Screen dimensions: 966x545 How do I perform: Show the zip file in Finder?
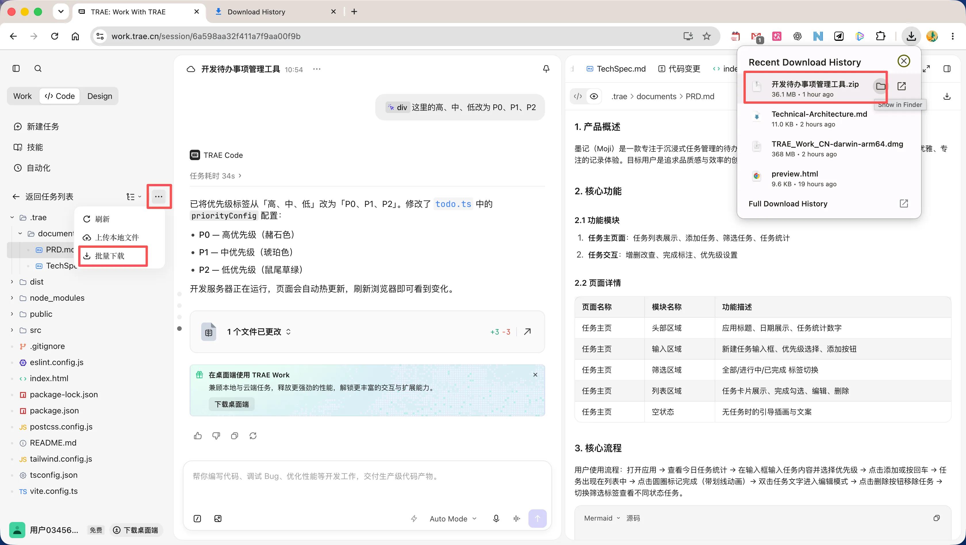tap(881, 87)
